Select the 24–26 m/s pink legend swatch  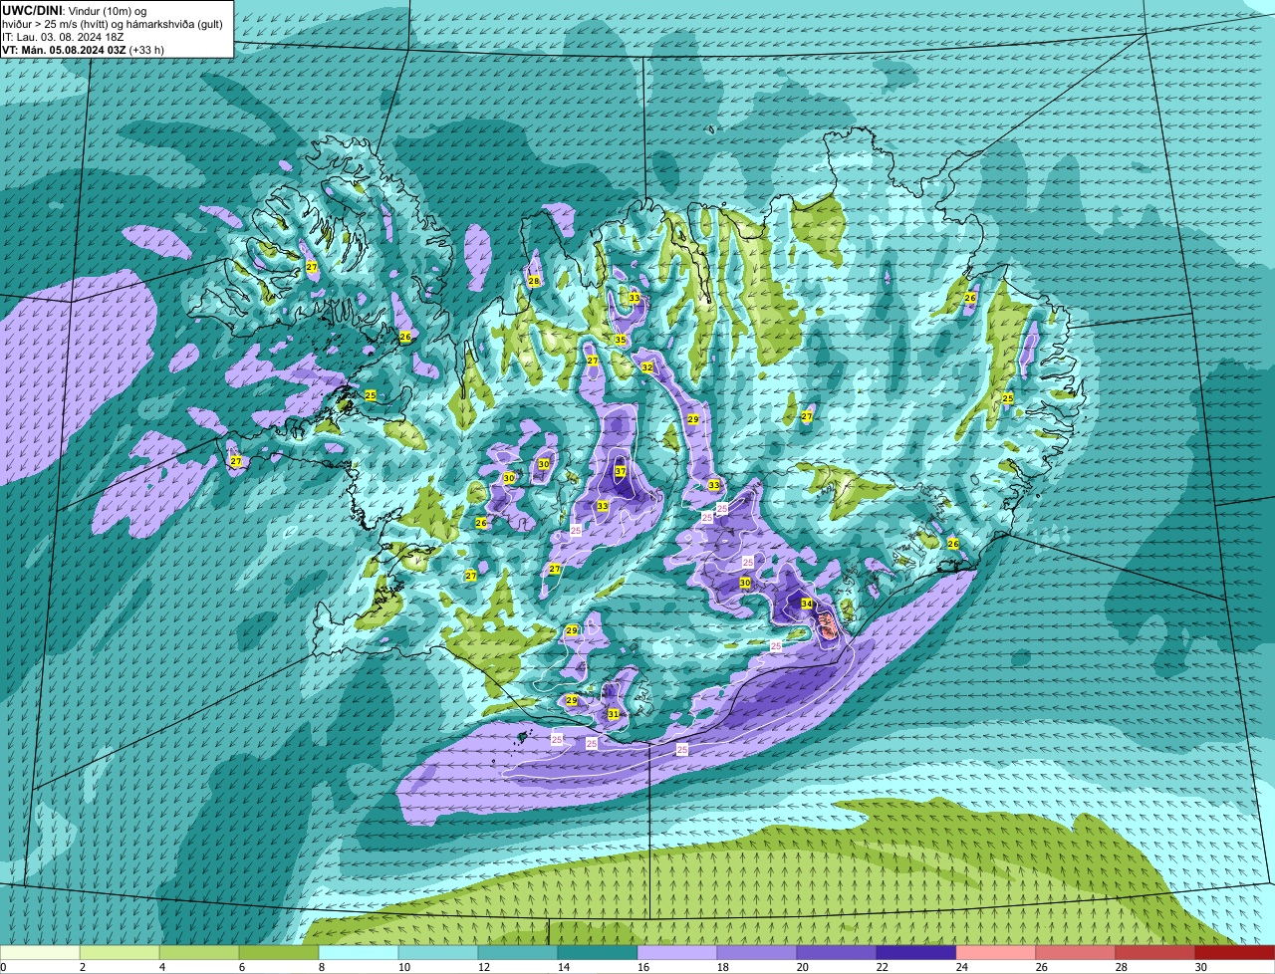tap(996, 953)
